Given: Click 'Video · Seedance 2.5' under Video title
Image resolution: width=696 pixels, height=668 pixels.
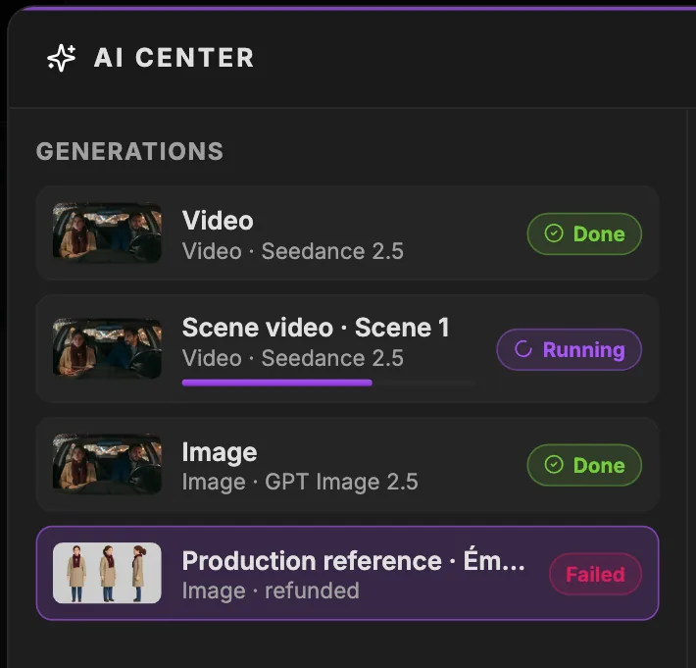Looking at the screenshot, I should tap(292, 251).
